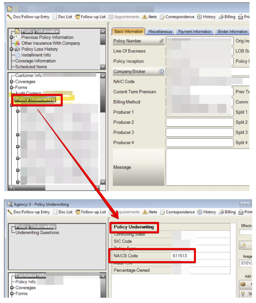
Task: Select highlighted Policy Underwriting tree item
Action: click(35, 99)
